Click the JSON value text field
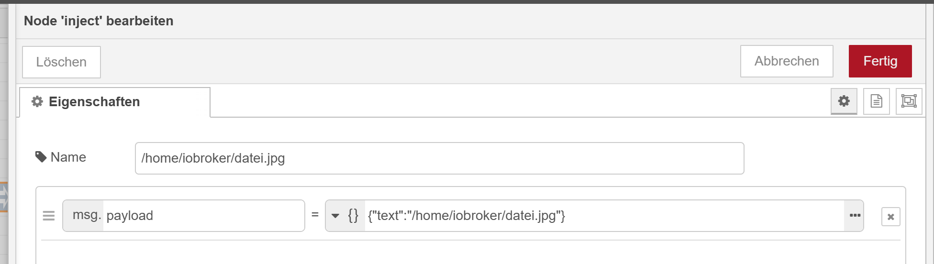Viewport: 934px width, 264px height. point(605,216)
